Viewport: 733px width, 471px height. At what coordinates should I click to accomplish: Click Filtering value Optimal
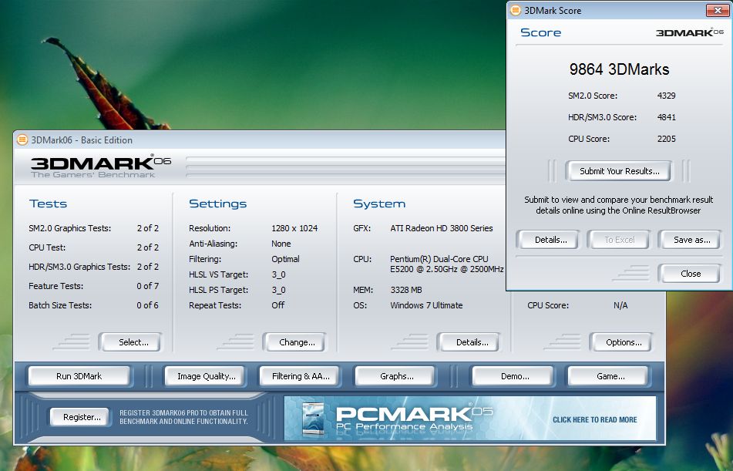(x=285, y=259)
